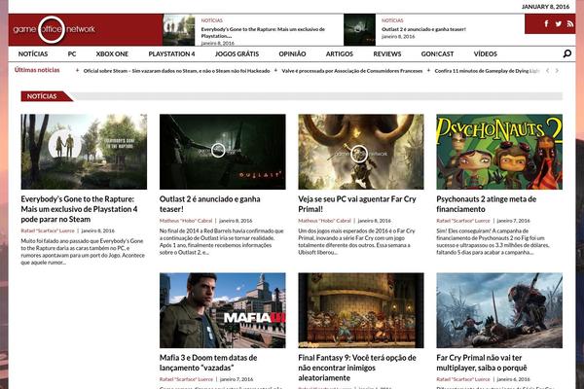Open ticker headline about Dying Light gameplay
This screenshot has height=389, width=584.
pos(487,71)
